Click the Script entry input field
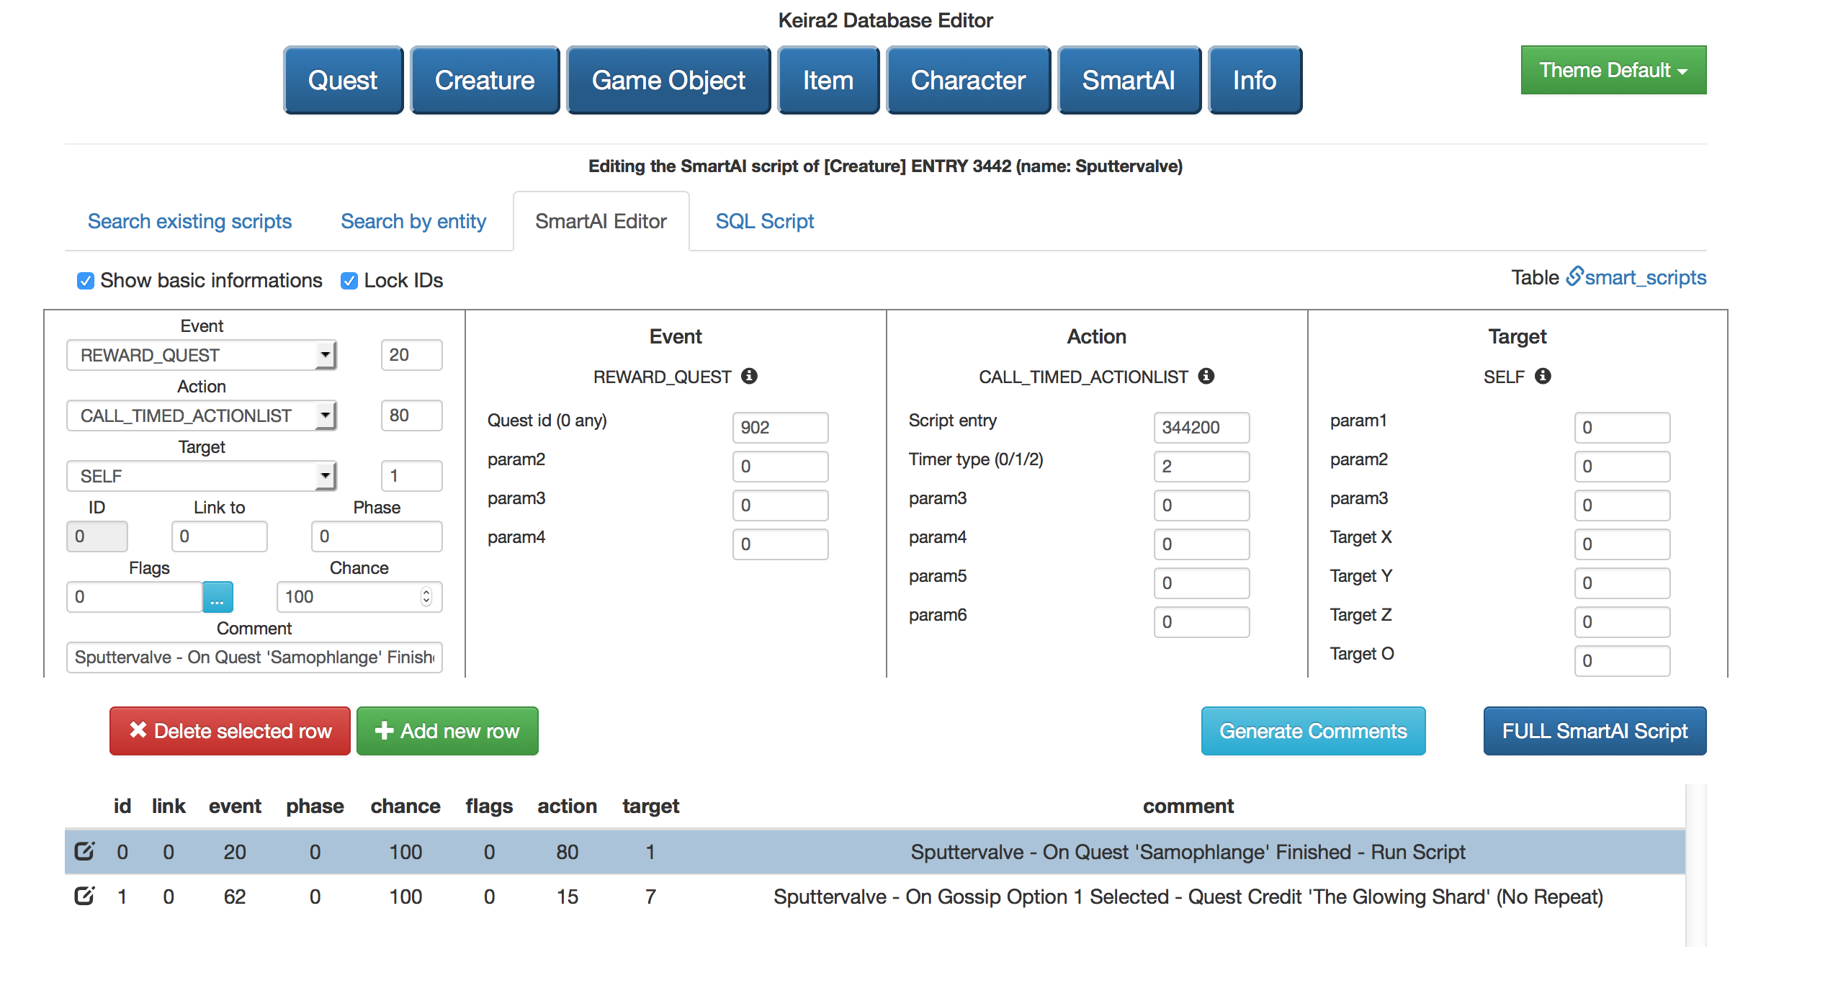 (x=1201, y=428)
